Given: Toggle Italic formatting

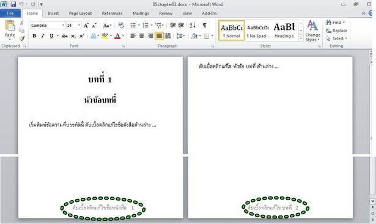Looking at the screenshot, I should click(x=43, y=36).
